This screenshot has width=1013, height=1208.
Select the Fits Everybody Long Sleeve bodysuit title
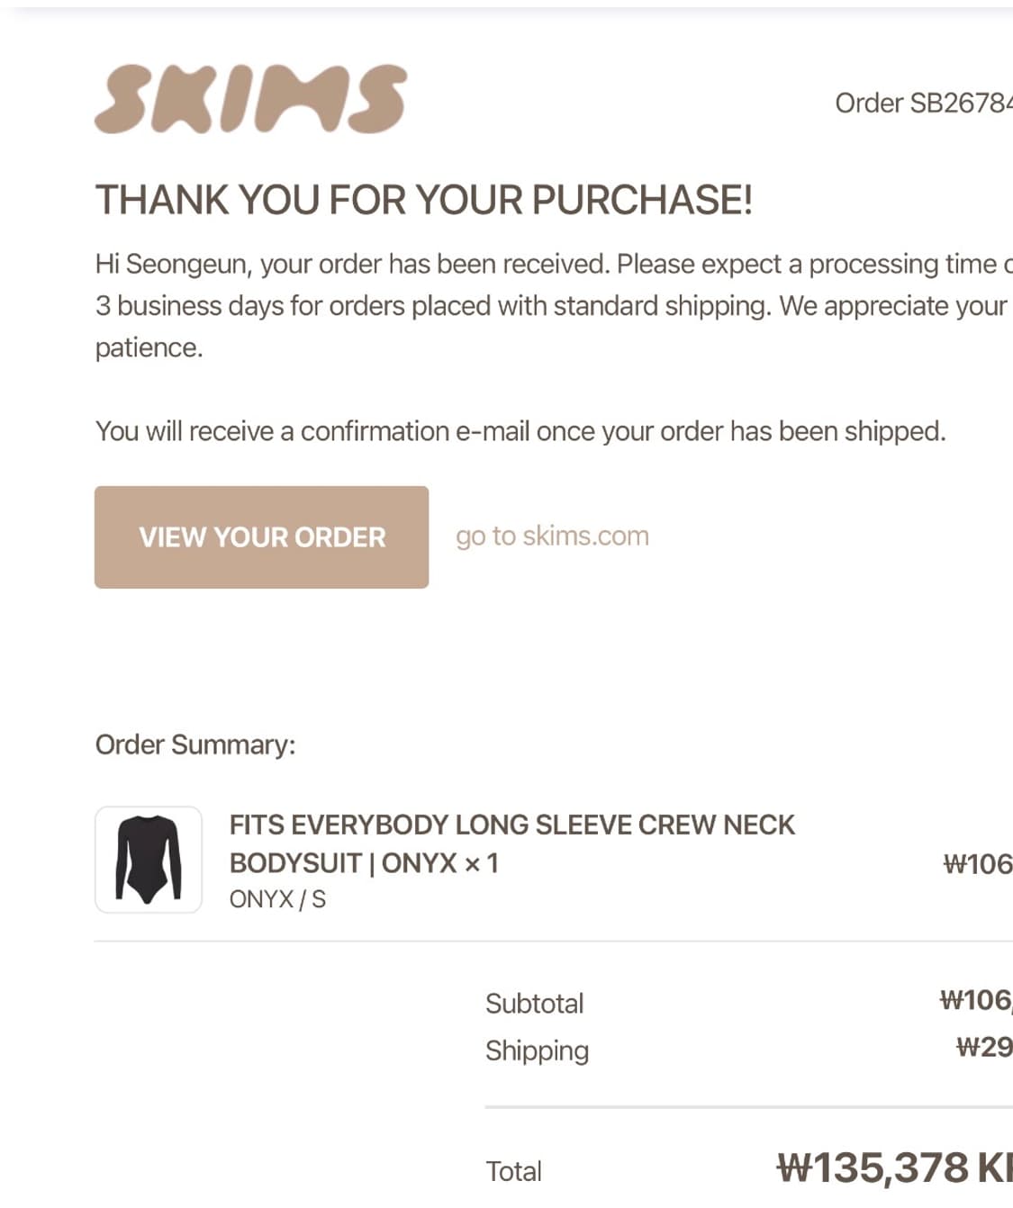coord(511,843)
